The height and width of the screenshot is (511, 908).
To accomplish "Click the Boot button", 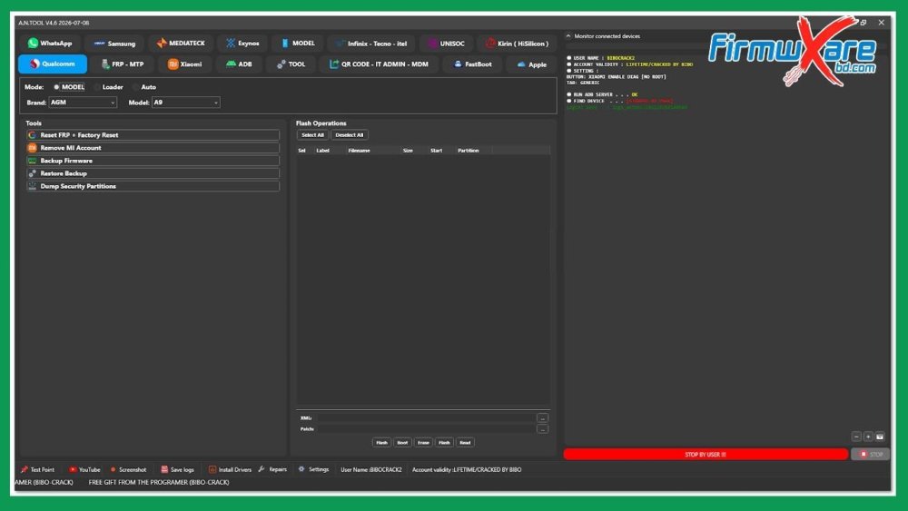I will (402, 442).
